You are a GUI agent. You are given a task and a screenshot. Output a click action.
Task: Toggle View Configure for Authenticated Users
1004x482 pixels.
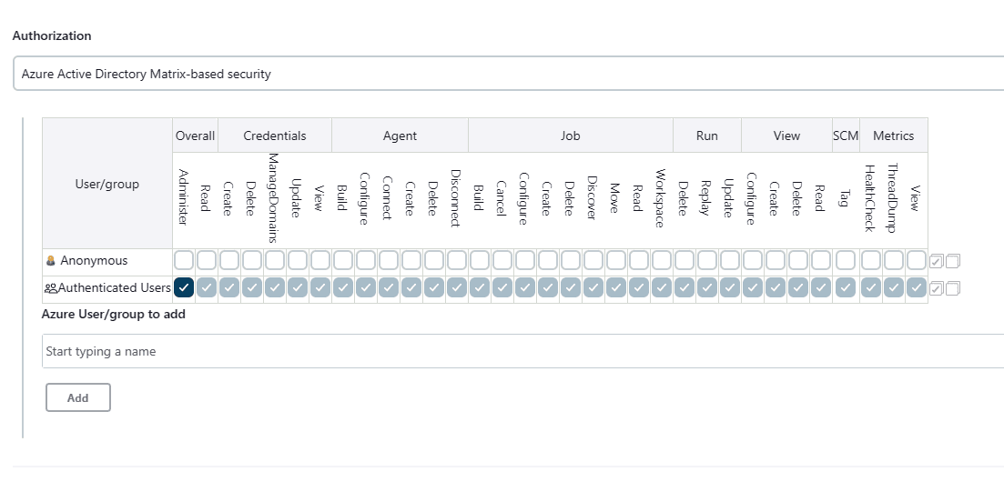[x=753, y=288]
